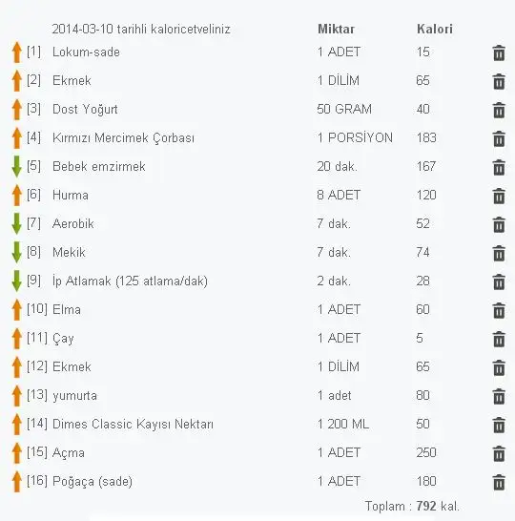The height and width of the screenshot is (521, 515).
Task: Delete the Lokum-sade entry with trash icon
Action: point(499,53)
